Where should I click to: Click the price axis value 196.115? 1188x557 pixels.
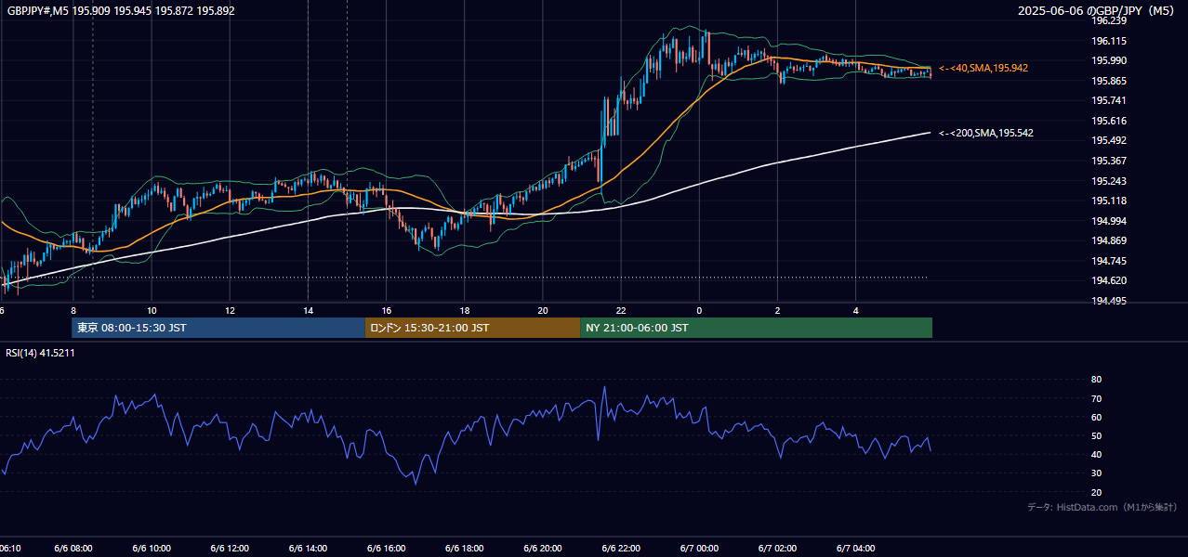click(x=1109, y=41)
